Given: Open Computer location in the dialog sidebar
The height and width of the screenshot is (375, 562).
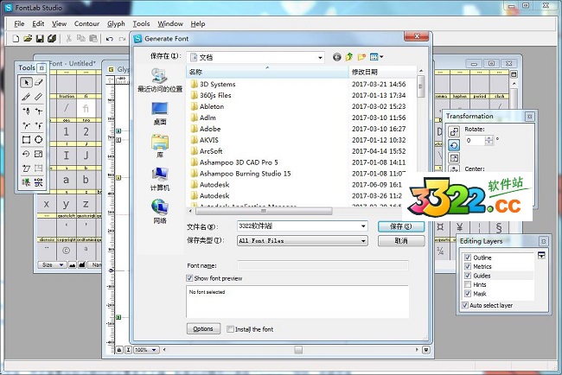Looking at the screenshot, I should [160, 179].
